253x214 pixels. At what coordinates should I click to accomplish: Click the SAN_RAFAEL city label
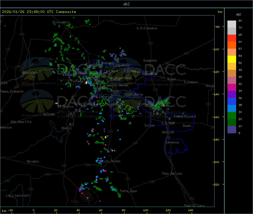103,77
